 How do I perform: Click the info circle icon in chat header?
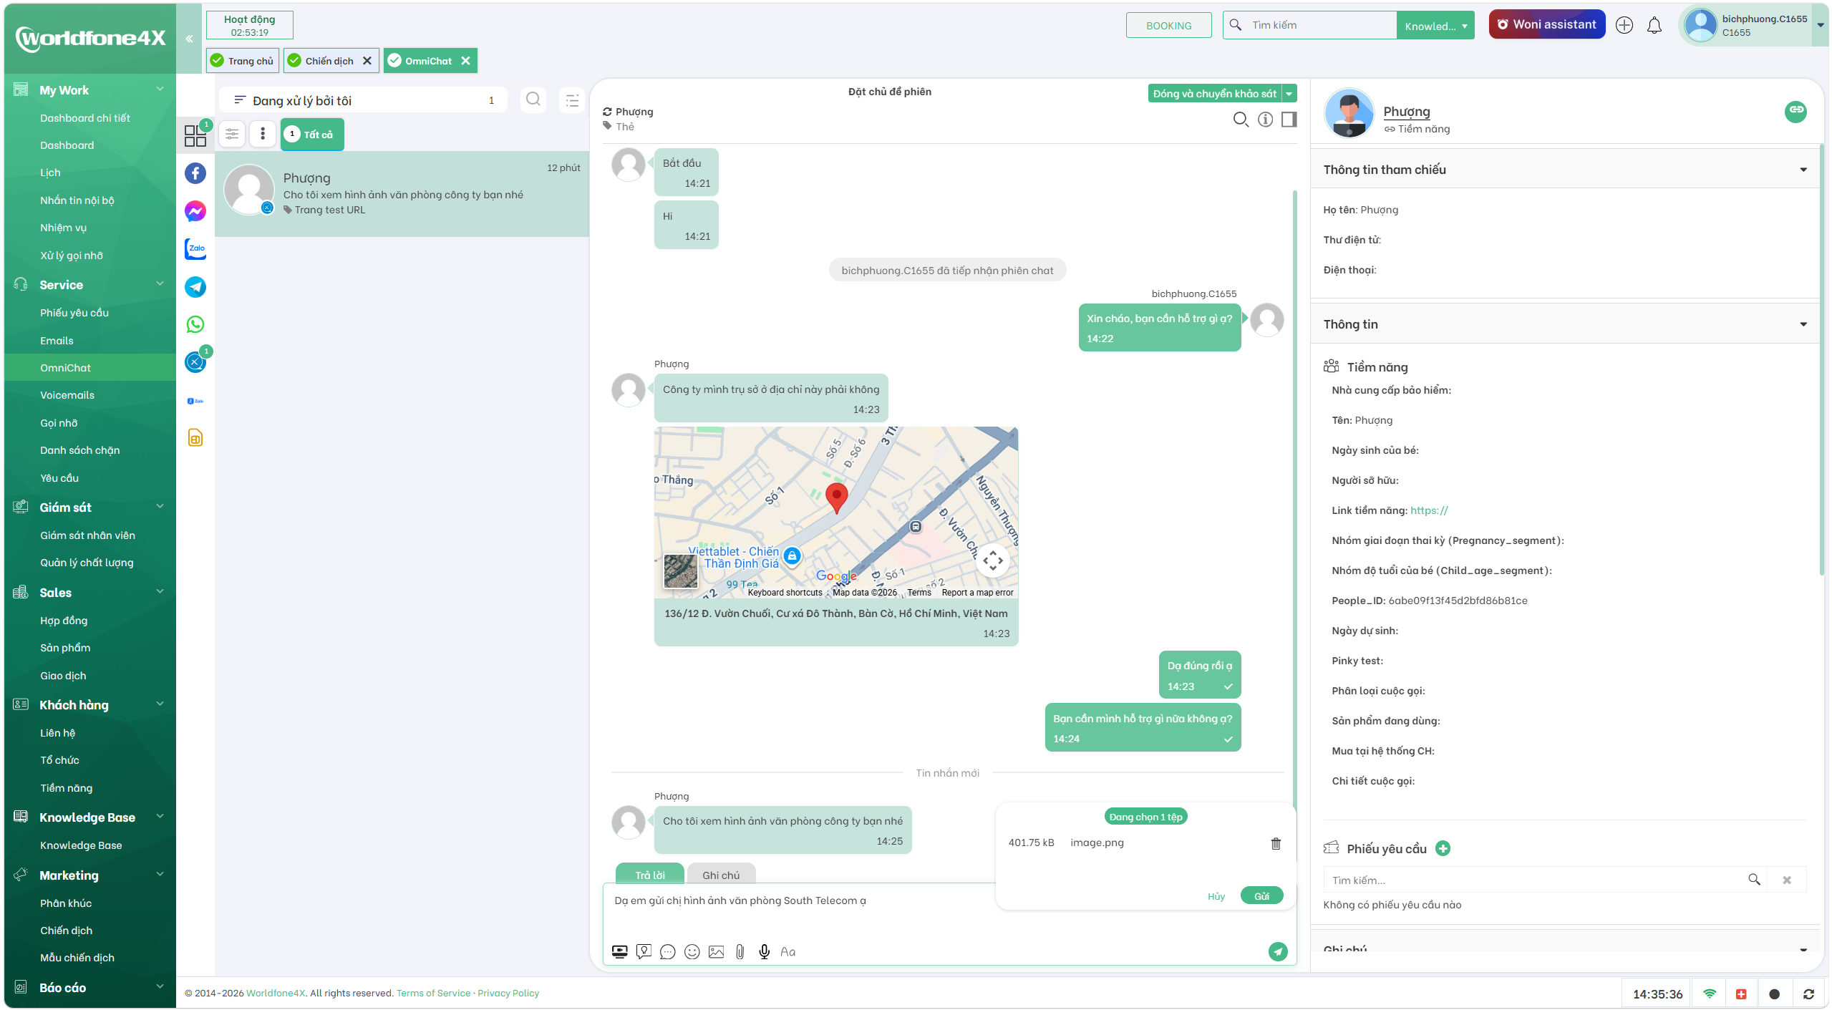click(x=1266, y=120)
